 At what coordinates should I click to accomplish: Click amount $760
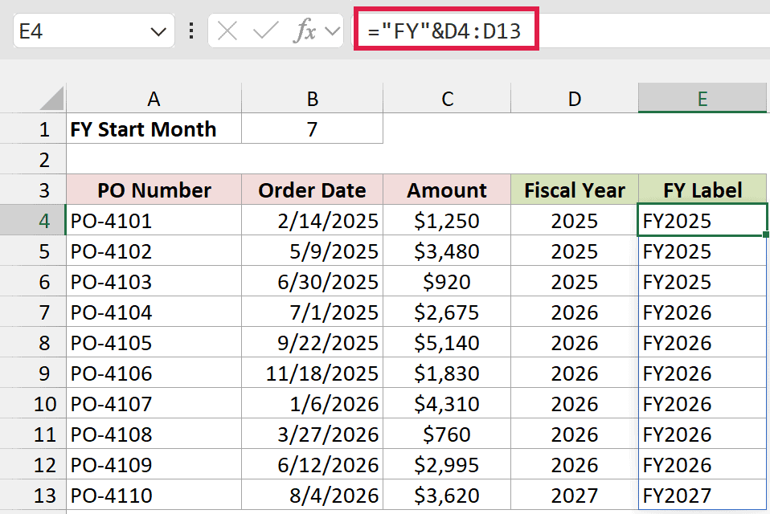[x=447, y=434]
